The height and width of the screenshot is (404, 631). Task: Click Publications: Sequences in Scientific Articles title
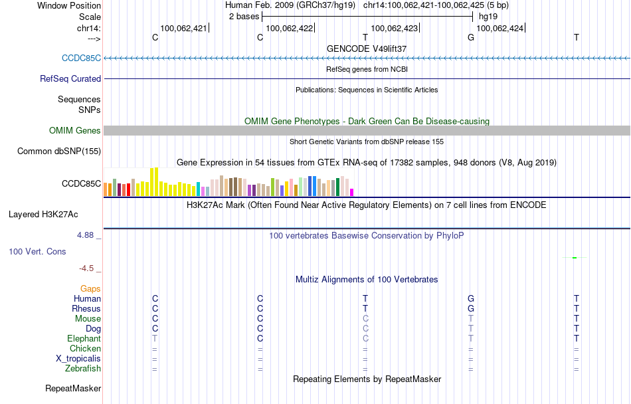click(x=367, y=90)
